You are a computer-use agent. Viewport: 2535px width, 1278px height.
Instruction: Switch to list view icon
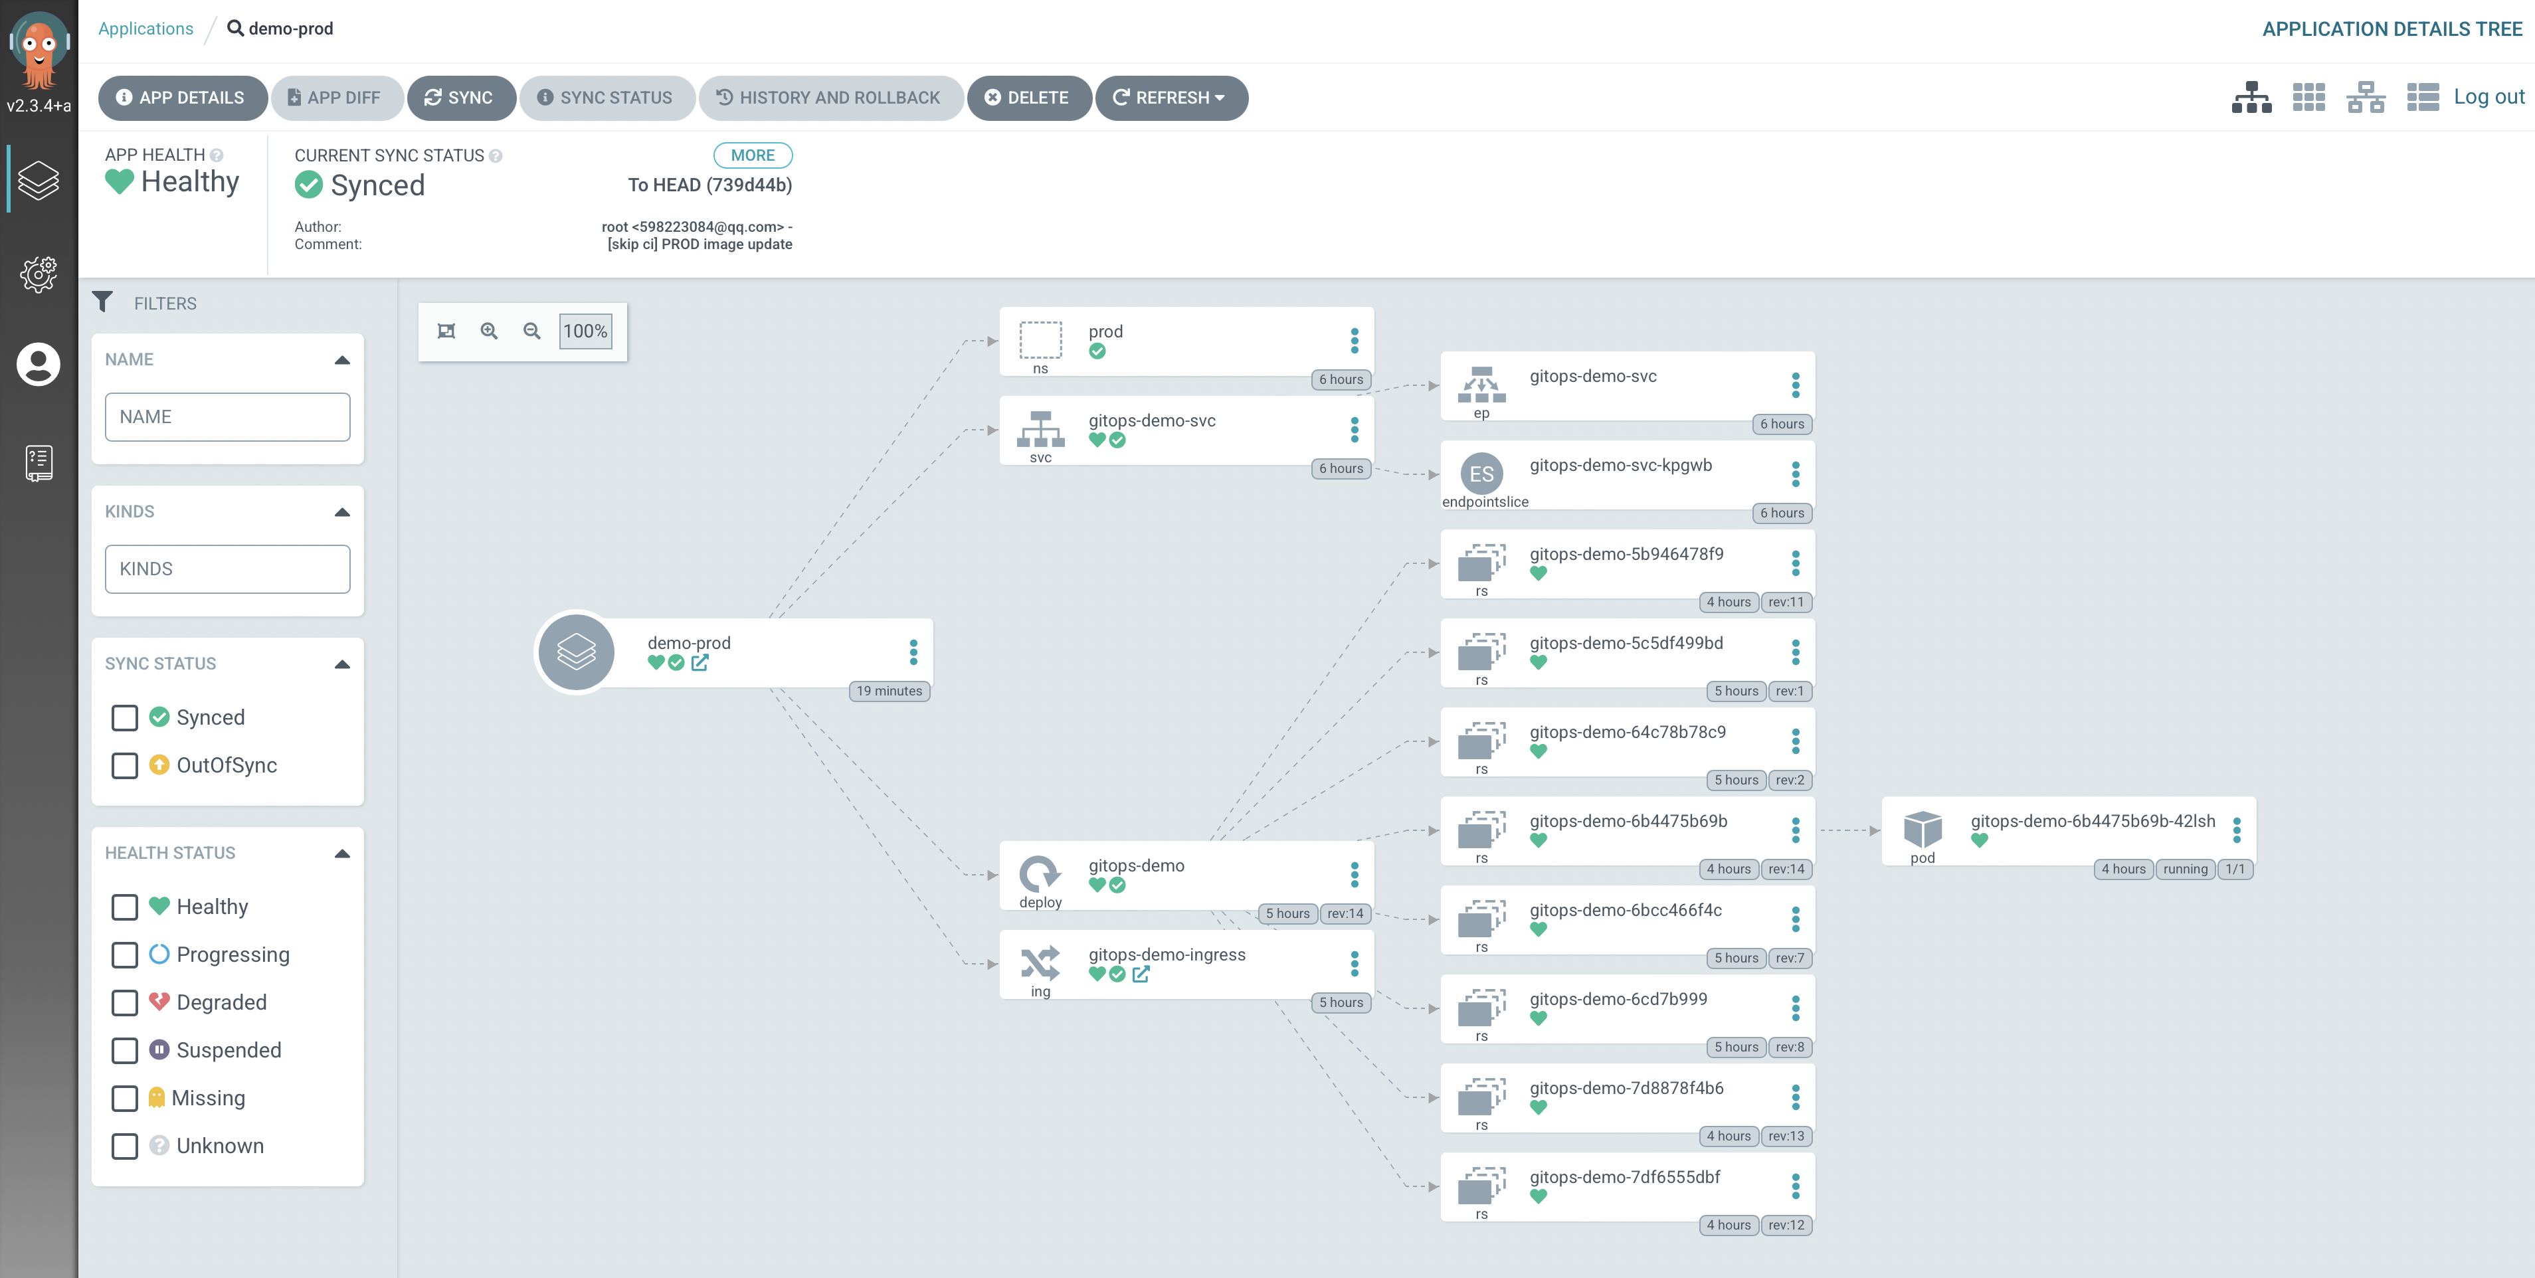[2422, 98]
